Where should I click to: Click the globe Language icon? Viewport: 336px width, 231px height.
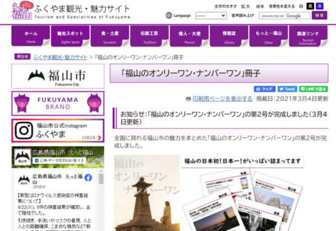coord(169,15)
